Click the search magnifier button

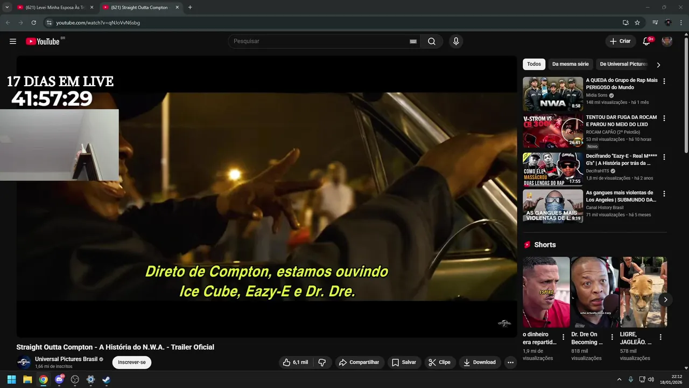(x=432, y=41)
